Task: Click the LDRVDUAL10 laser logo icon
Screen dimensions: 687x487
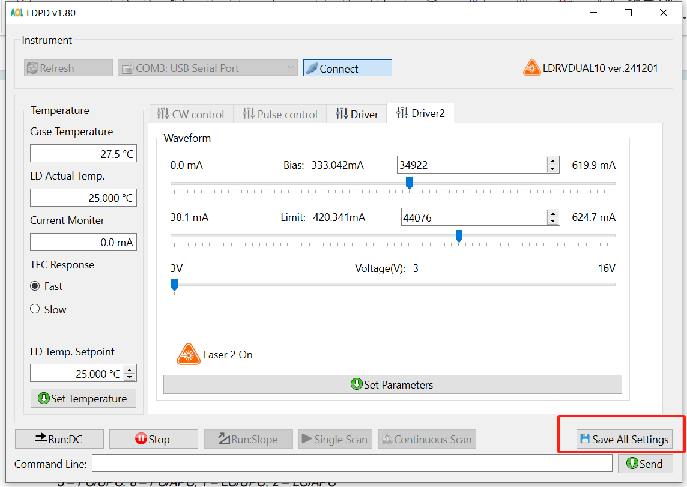Action: pyautogui.click(x=531, y=68)
